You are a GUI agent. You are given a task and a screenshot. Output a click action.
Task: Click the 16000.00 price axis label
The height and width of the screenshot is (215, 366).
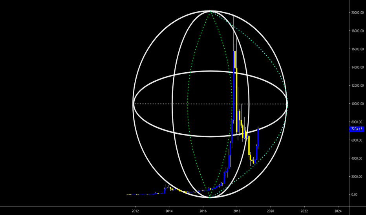coord(357,49)
